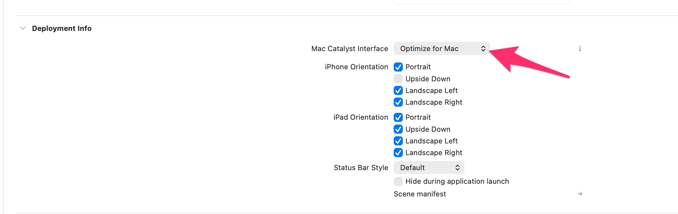Click the info icon beside Mac Catalyst Interface

click(580, 49)
